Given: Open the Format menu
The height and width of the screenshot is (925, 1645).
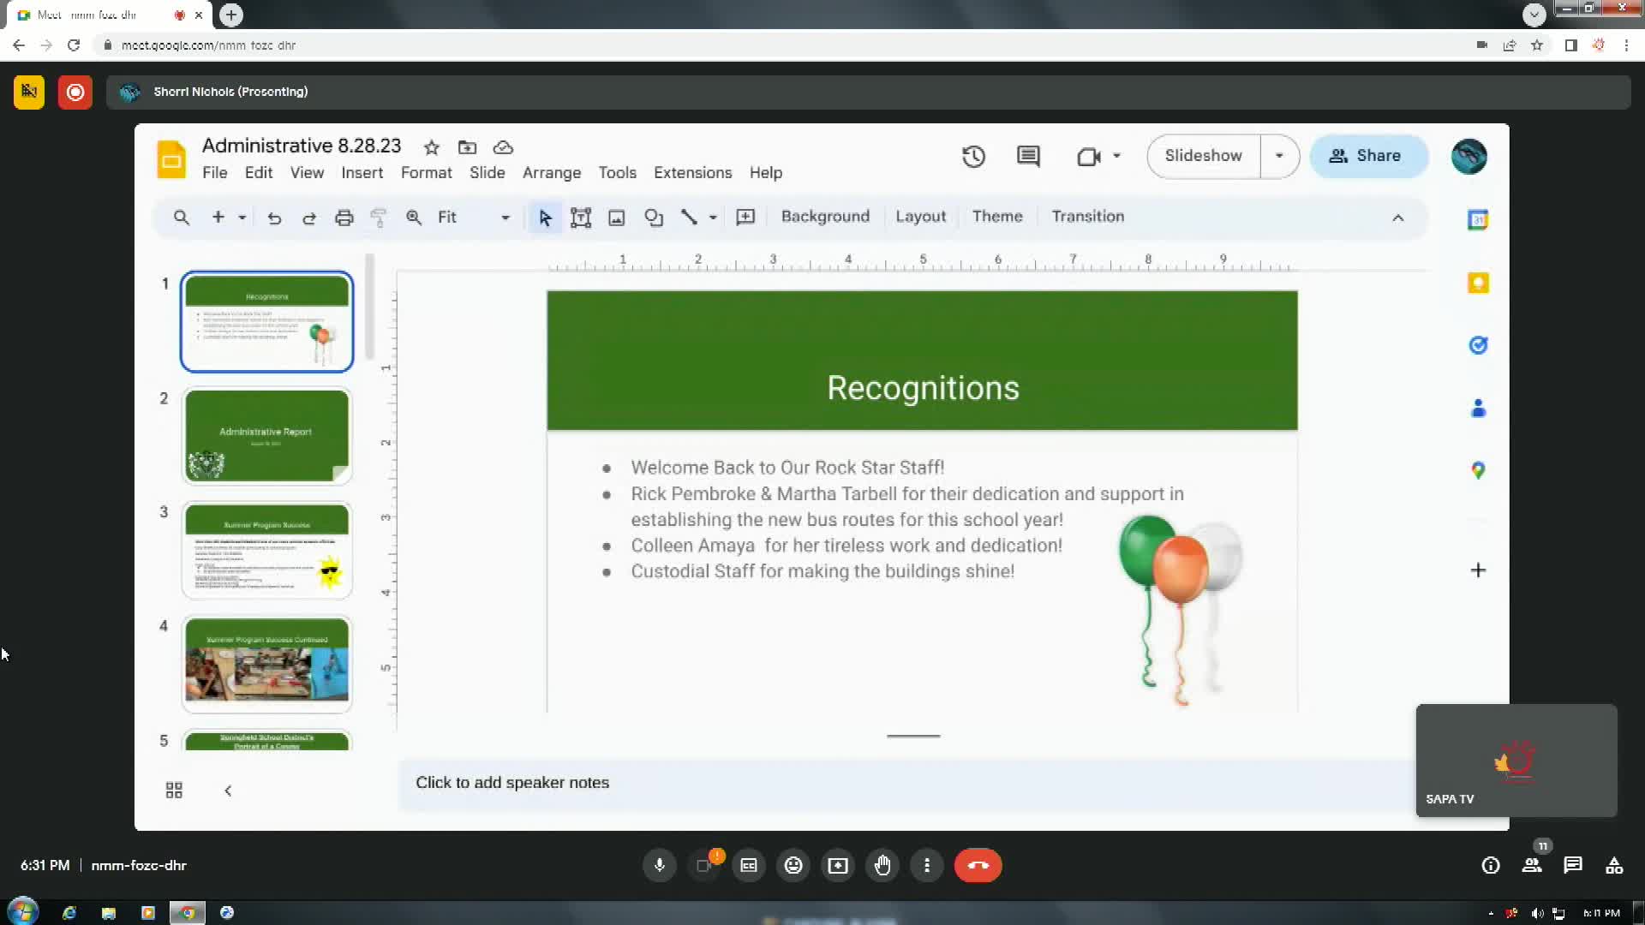Looking at the screenshot, I should coord(427,173).
